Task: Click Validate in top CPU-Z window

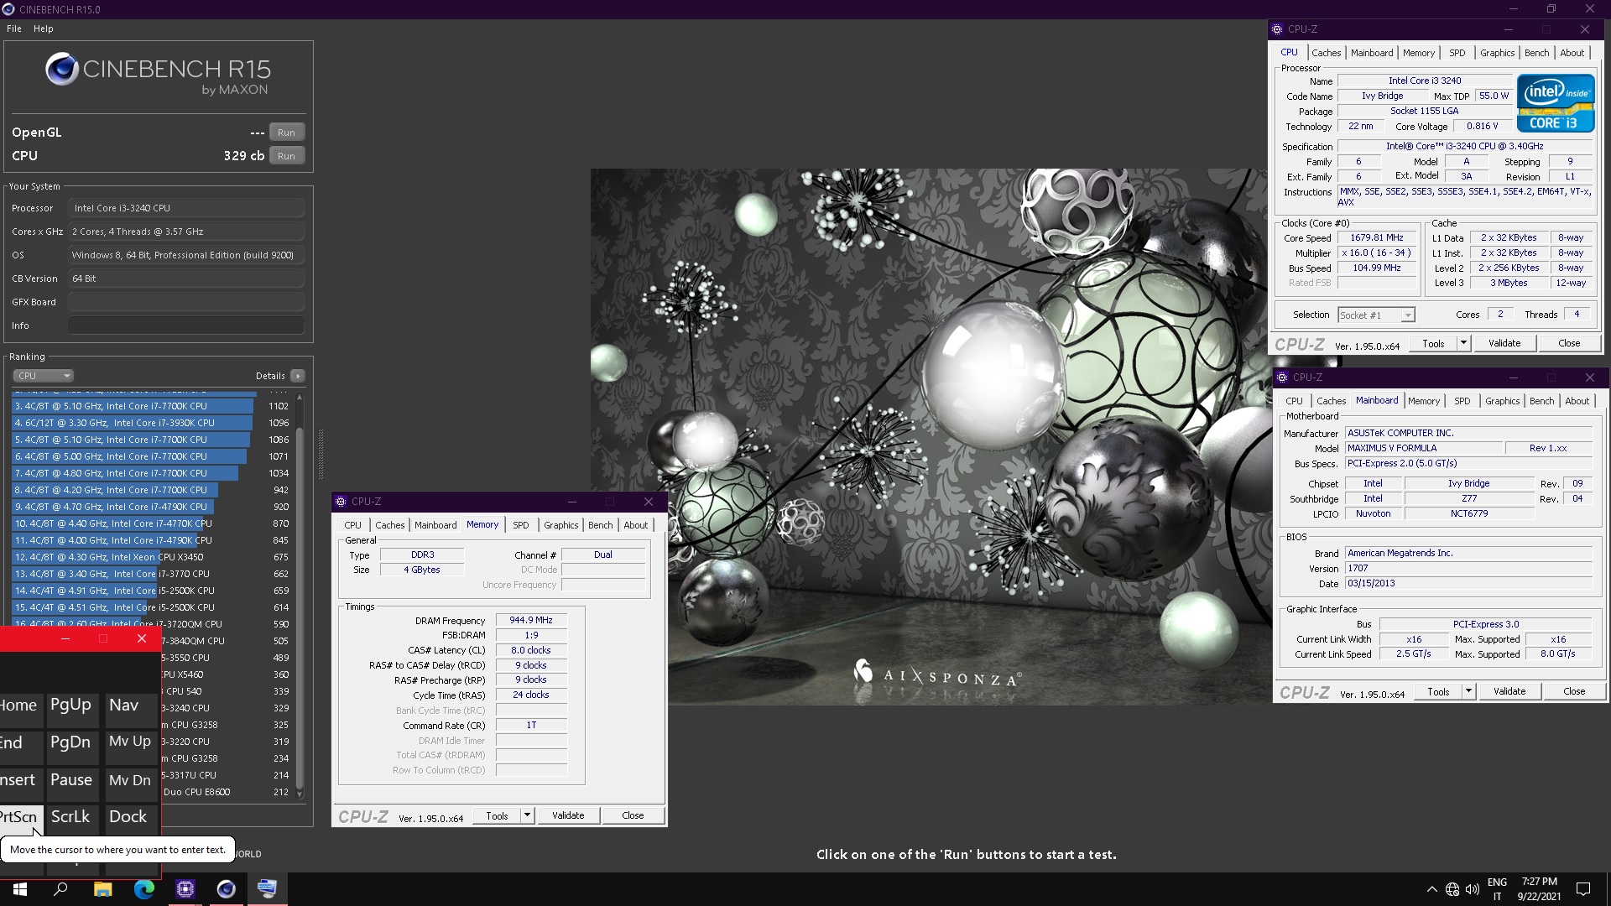Action: click(1504, 343)
